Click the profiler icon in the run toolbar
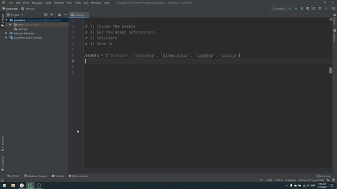The width and height of the screenshot is (337, 189). [314, 8]
